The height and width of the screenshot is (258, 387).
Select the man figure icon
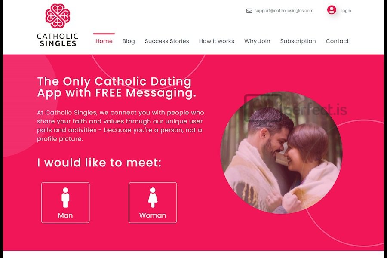(x=65, y=197)
